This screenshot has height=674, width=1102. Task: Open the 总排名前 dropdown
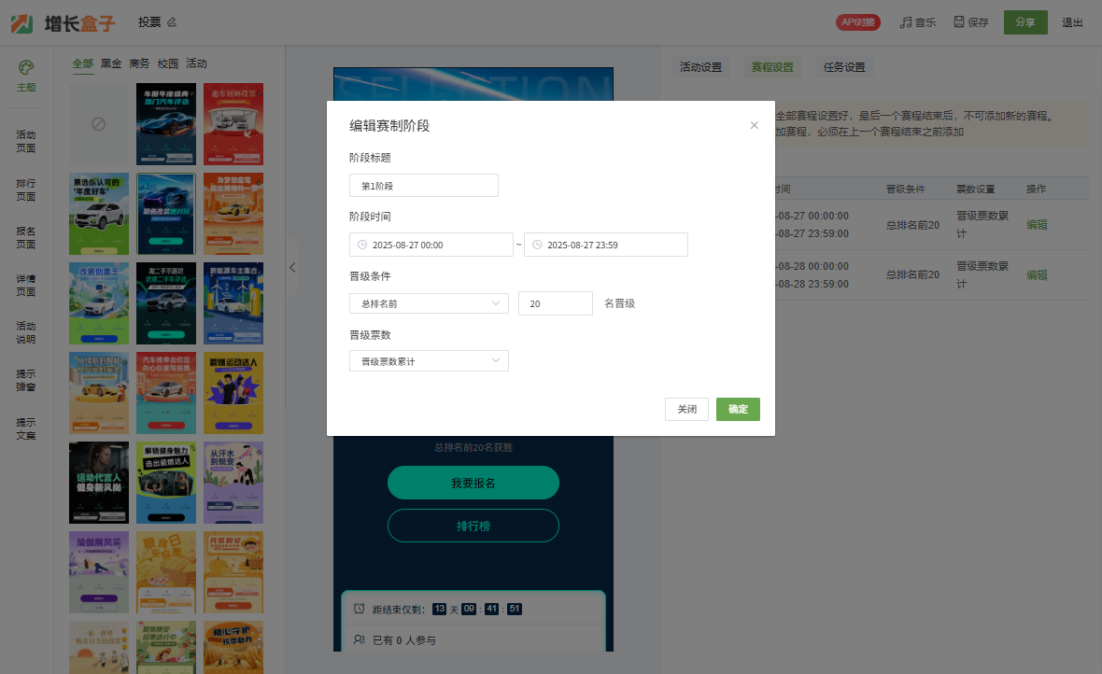point(429,303)
